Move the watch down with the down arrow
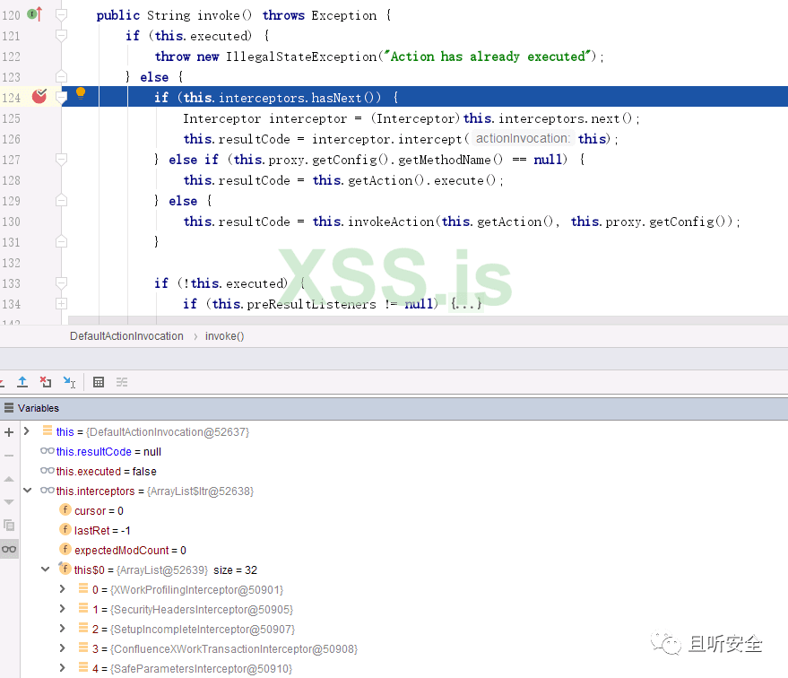 (x=9, y=502)
